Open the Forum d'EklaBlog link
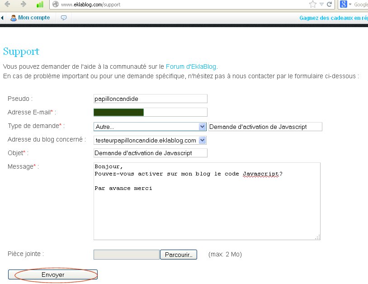 192,66
